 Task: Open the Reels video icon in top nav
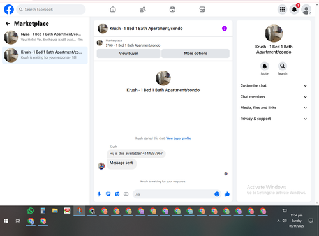(x=172, y=10)
